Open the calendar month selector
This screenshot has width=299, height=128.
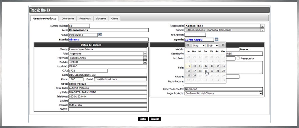pyautogui.click(x=199, y=46)
